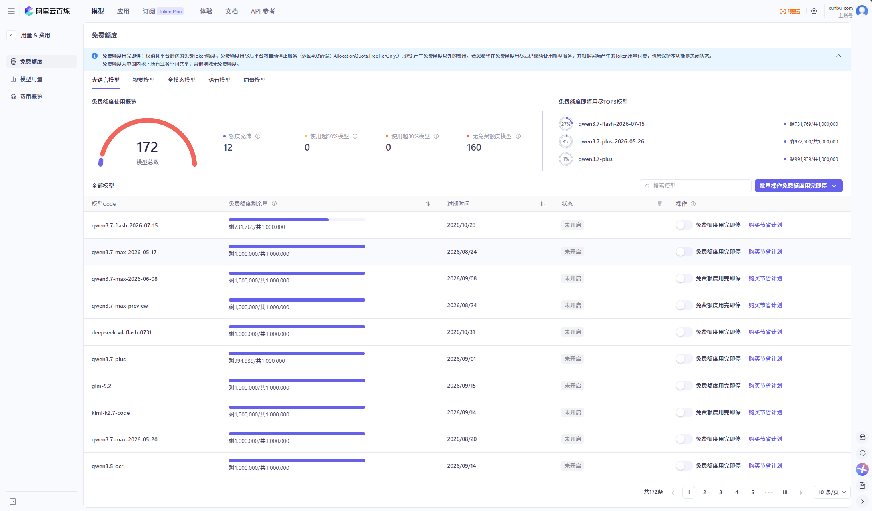This screenshot has width=872, height=511.
Task: Open the customer service headset icon
Action: [862, 453]
